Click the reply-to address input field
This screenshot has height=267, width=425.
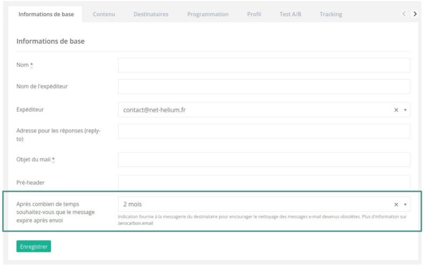pos(263,131)
